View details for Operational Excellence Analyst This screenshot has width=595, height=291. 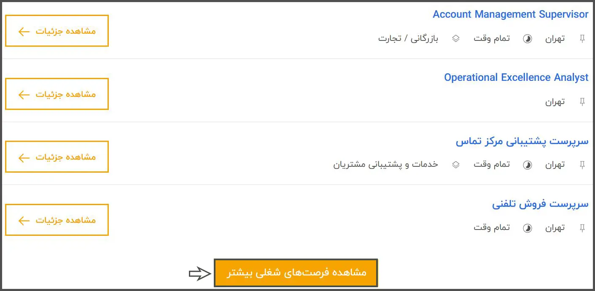57,94
